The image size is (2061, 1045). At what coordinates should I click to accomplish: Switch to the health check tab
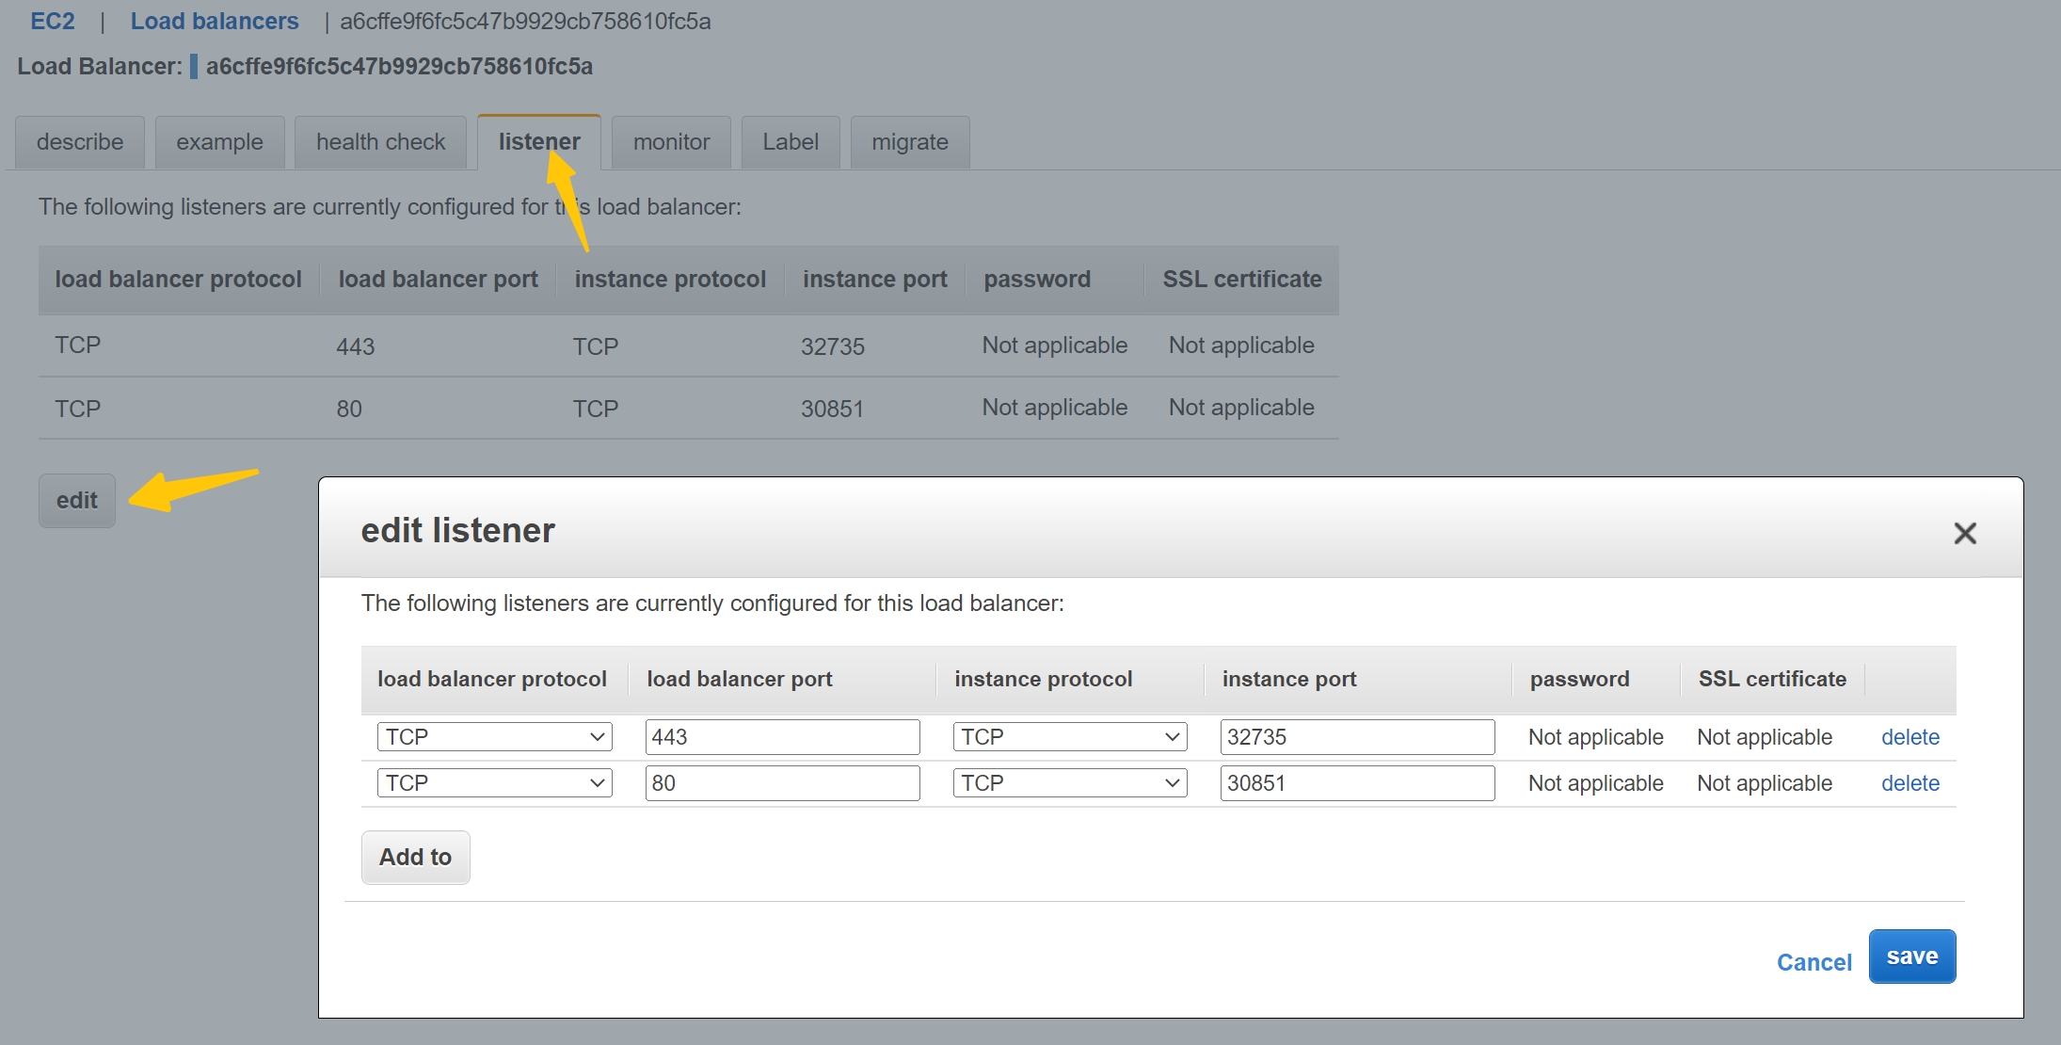380,142
